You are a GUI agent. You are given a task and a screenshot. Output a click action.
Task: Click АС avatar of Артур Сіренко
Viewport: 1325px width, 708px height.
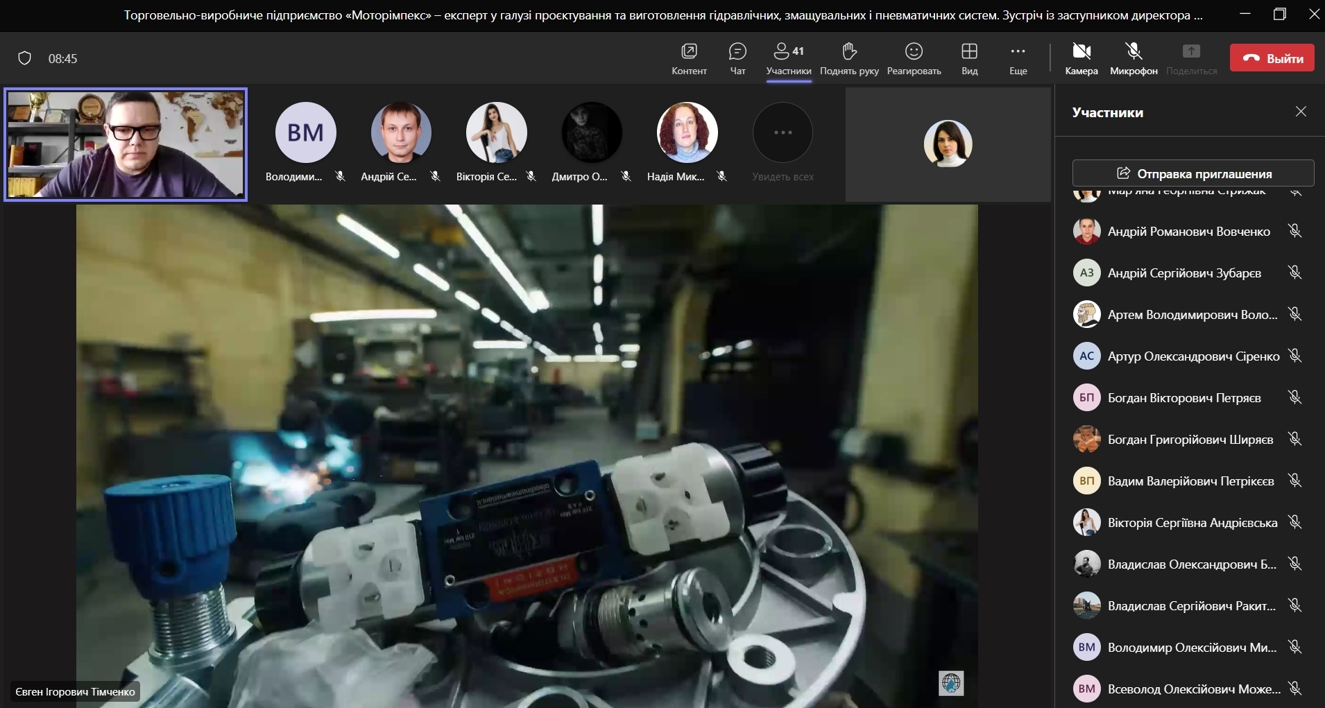(1086, 356)
